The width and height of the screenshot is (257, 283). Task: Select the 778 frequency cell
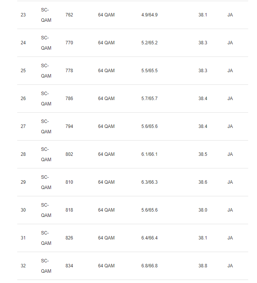point(69,71)
